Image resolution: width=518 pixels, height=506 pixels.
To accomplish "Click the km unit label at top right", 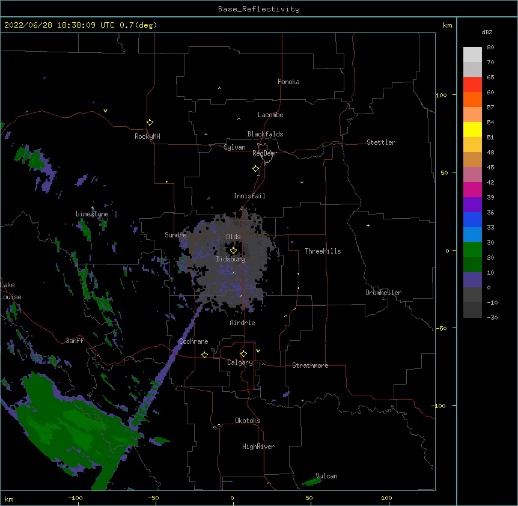I will tap(447, 25).
